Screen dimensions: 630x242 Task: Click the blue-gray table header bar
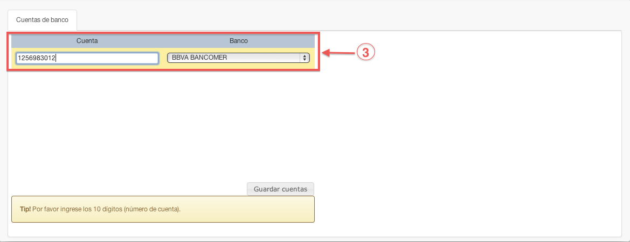coord(163,41)
